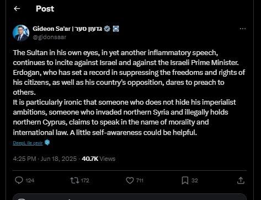This screenshot has height=200, width=261.
Task: Click the Post header title
Action: pos(45,9)
